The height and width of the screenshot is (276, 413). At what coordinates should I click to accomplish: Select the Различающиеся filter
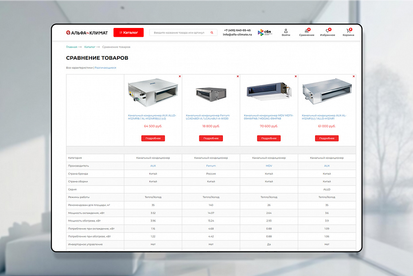tap(105, 68)
